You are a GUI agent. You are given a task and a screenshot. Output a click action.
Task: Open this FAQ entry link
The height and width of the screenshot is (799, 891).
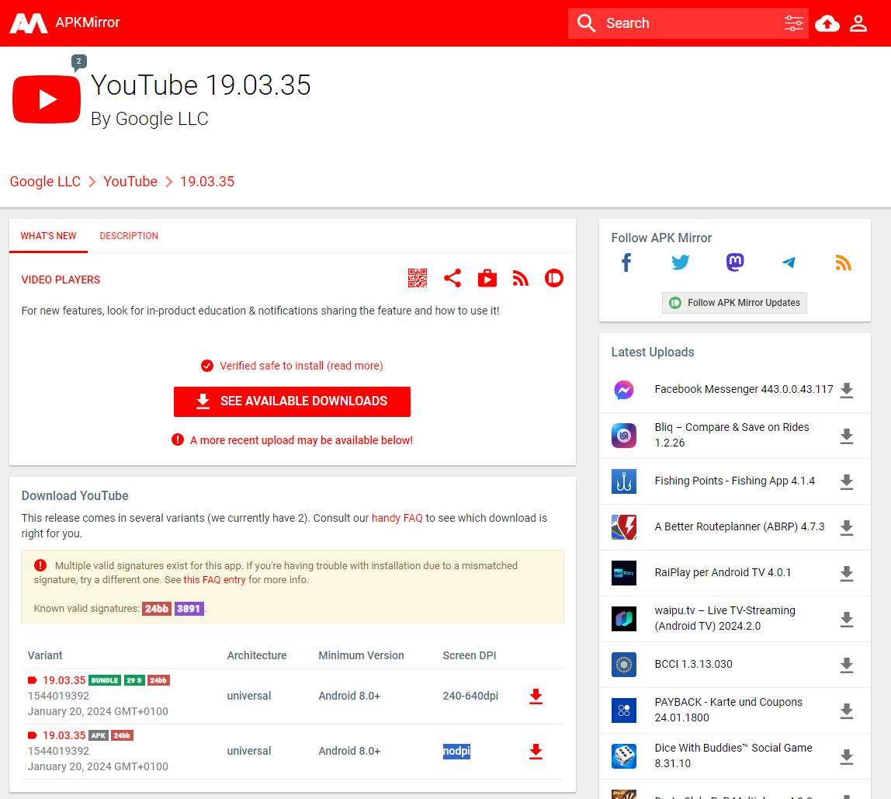tap(214, 580)
